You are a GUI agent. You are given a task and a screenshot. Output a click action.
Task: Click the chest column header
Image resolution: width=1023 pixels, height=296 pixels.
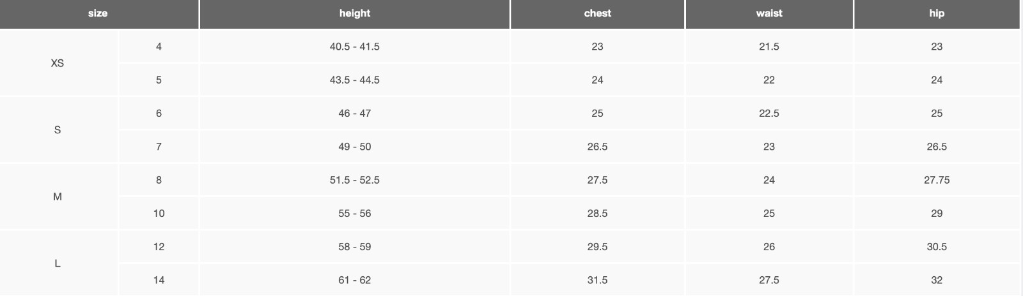click(x=597, y=13)
